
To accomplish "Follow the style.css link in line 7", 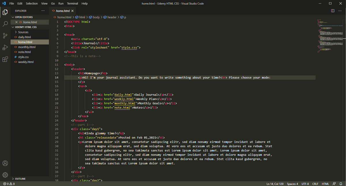I will pyautogui.click(x=130, y=47).
